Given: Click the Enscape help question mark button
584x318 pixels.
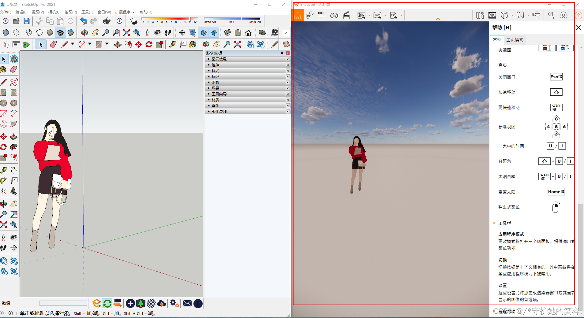Looking at the screenshot, I should coord(578,15).
